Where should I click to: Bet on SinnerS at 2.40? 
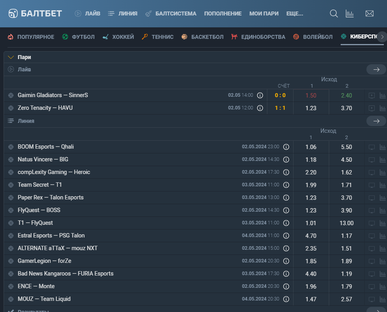[x=347, y=96]
